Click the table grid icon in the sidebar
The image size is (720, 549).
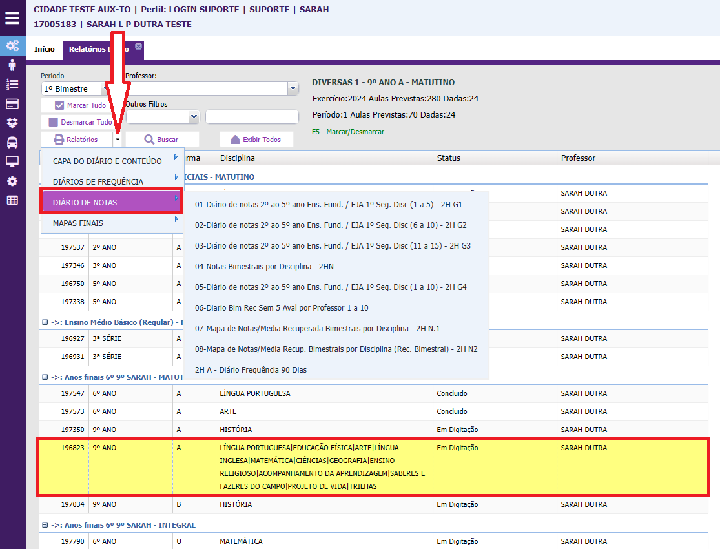pyautogui.click(x=12, y=200)
